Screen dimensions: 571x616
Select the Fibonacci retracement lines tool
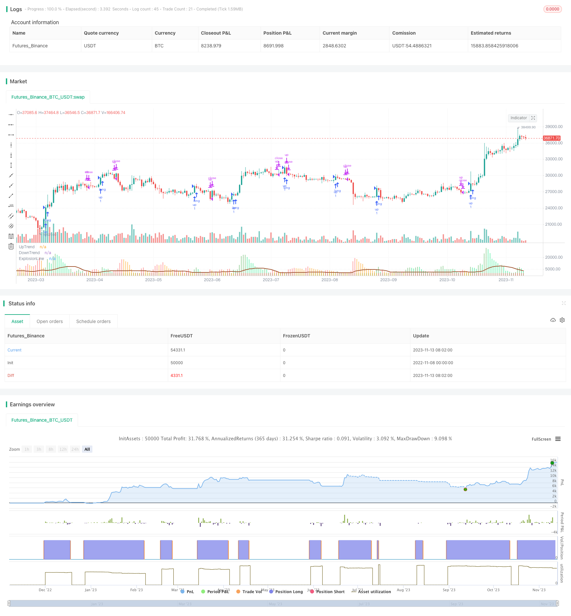[11, 236]
